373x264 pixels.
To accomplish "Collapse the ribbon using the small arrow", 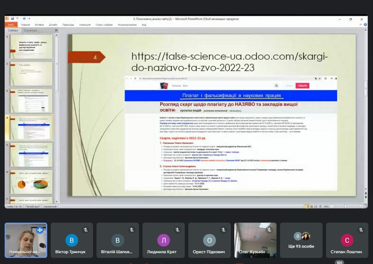I will (x=360, y=24).
